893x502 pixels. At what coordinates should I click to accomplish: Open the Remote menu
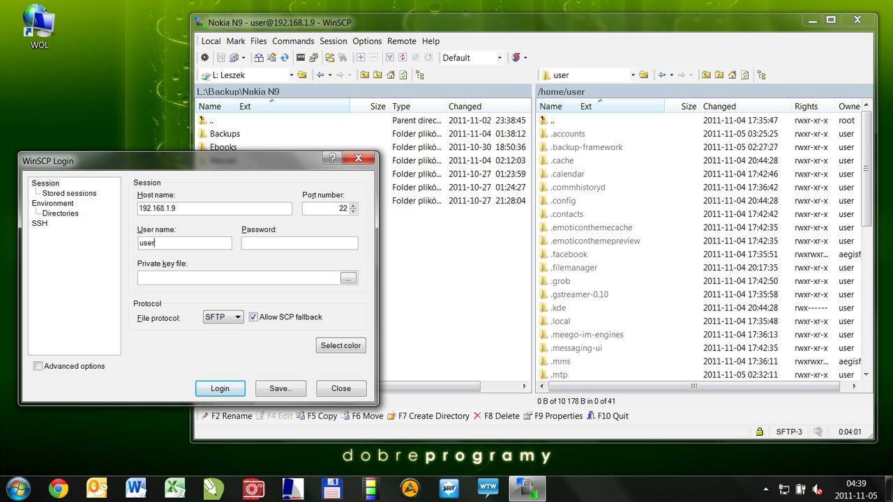click(402, 41)
